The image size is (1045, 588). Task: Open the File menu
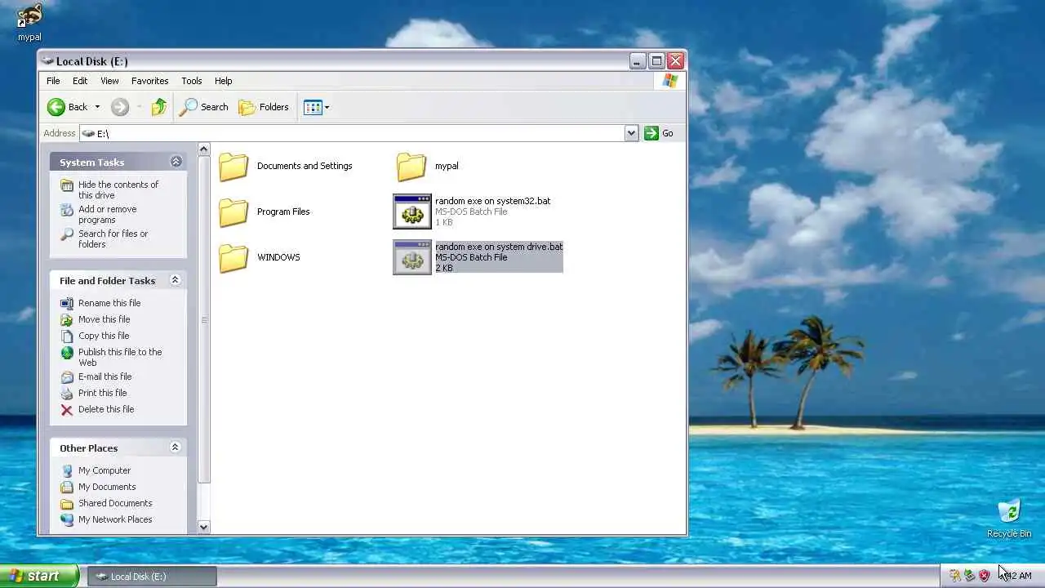click(x=53, y=81)
